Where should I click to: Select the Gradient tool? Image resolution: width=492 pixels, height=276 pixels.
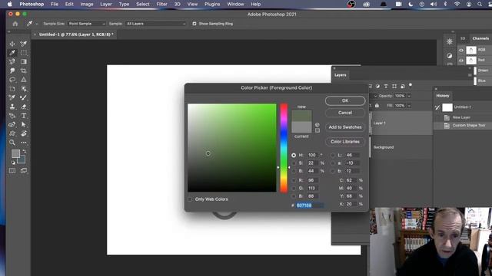[24, 61]
